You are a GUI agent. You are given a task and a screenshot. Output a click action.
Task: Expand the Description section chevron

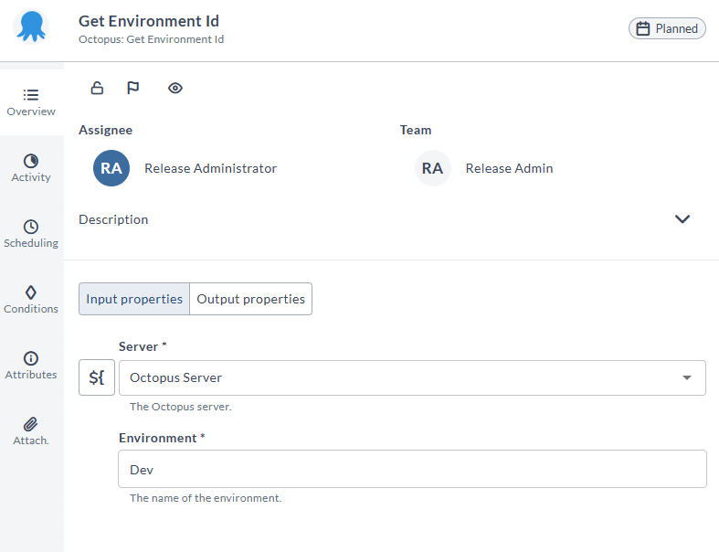[682, 218]
